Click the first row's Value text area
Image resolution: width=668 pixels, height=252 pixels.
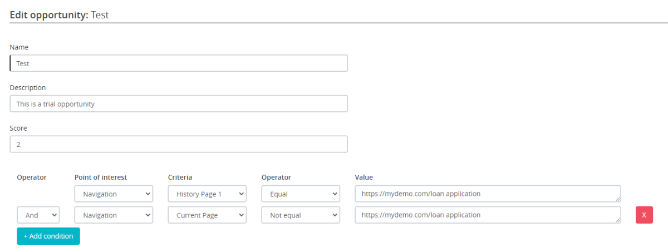point(487,194)
